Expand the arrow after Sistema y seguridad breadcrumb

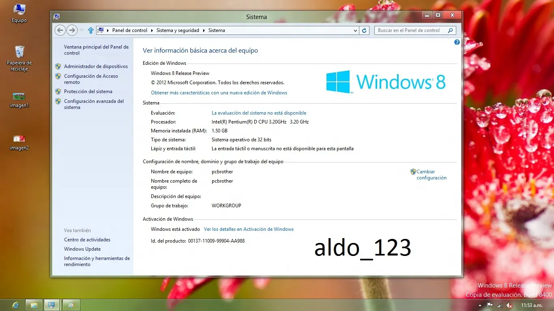click(204, 30)
